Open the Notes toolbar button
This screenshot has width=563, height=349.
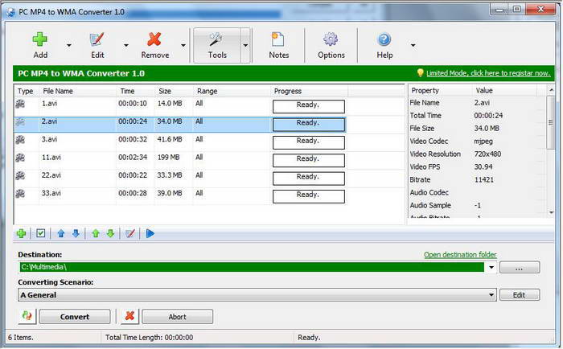point(278,46)
